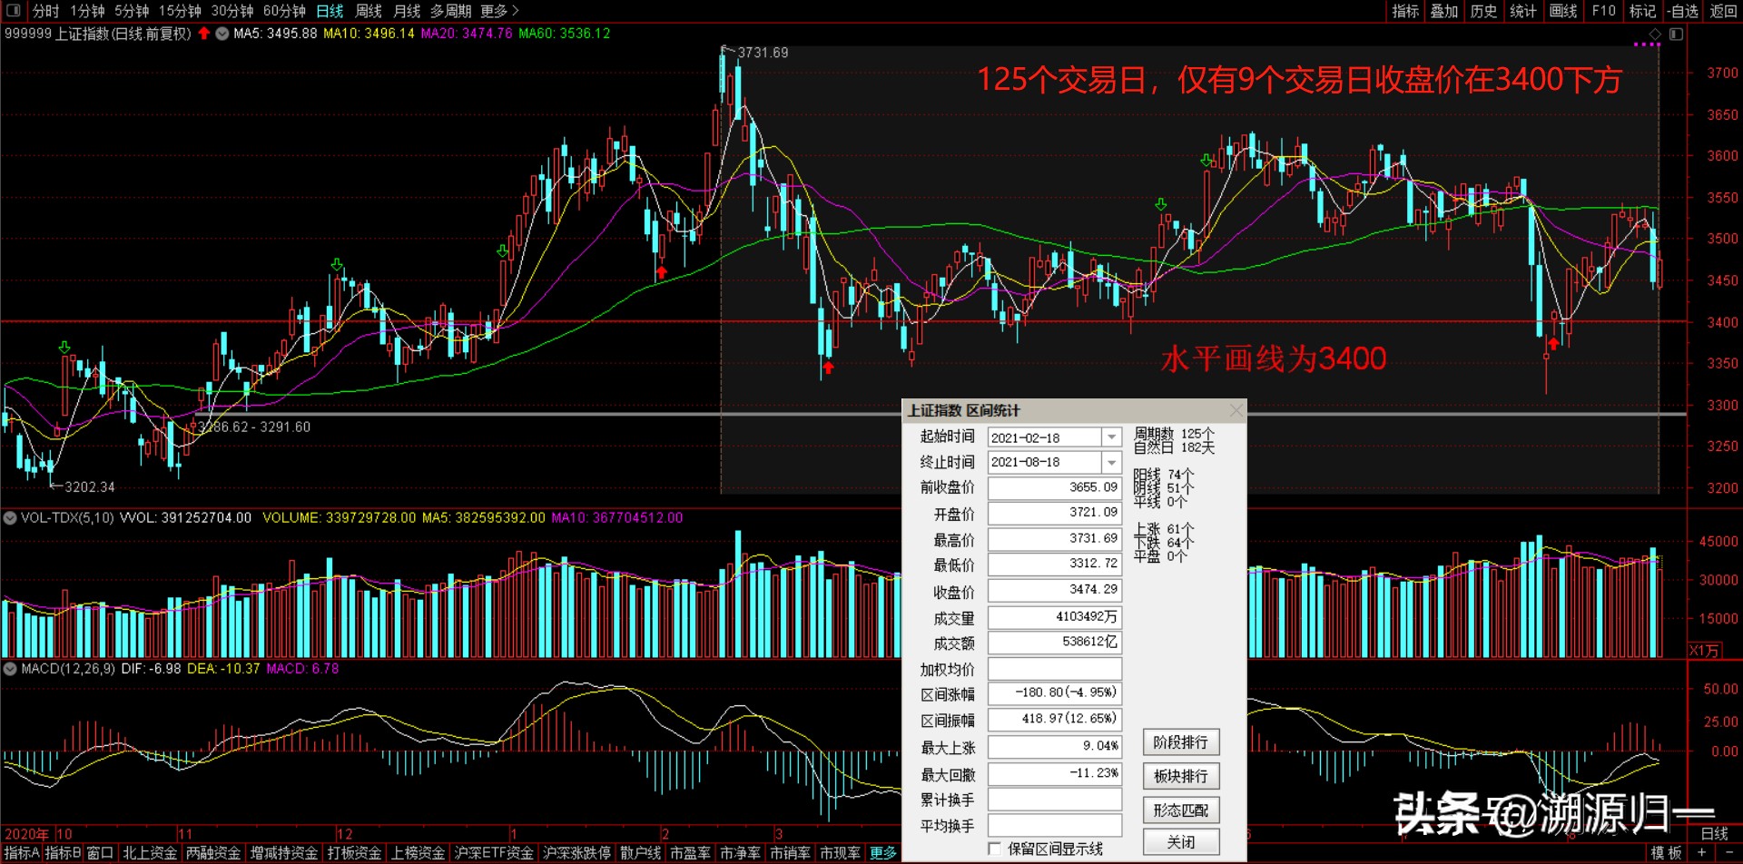This screenshot has height=864, width=1743.
Task: Select the 北上资金 indicator tab
Action: [150, 853]
